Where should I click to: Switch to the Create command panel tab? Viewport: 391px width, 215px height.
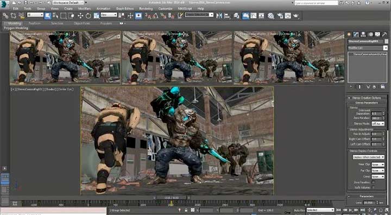(349, 34)
